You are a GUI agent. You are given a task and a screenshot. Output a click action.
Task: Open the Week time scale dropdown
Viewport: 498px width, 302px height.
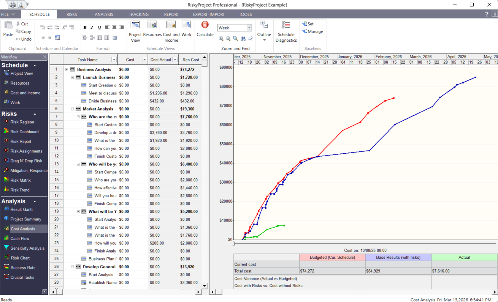pyautogui.click(x=250, y=27)
